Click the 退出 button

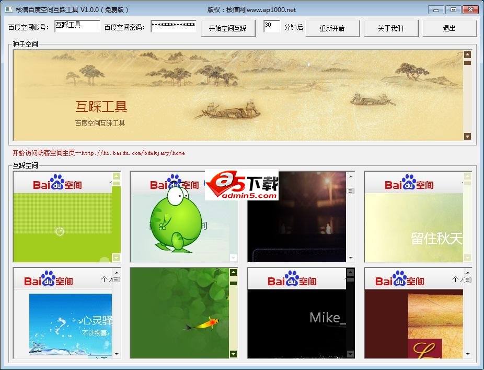[x=448, y=29]
